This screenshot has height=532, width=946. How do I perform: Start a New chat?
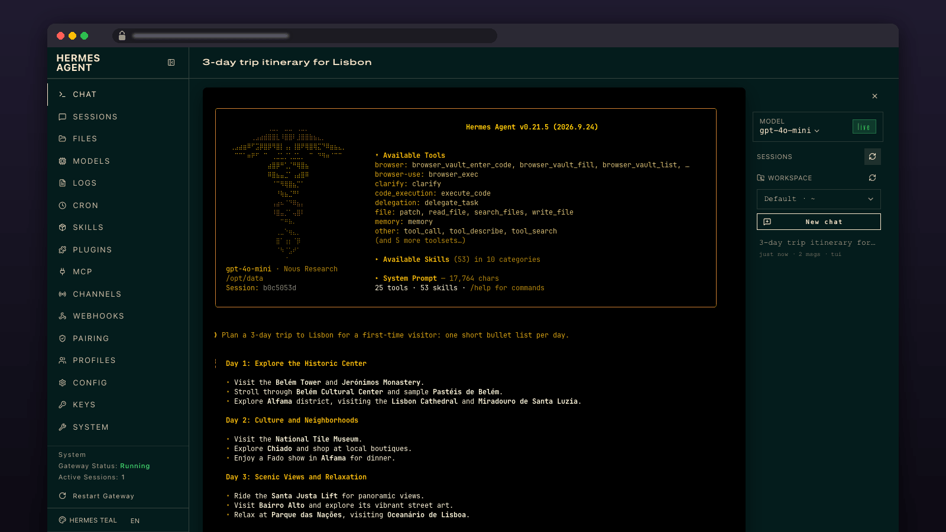tap(818, 222)
